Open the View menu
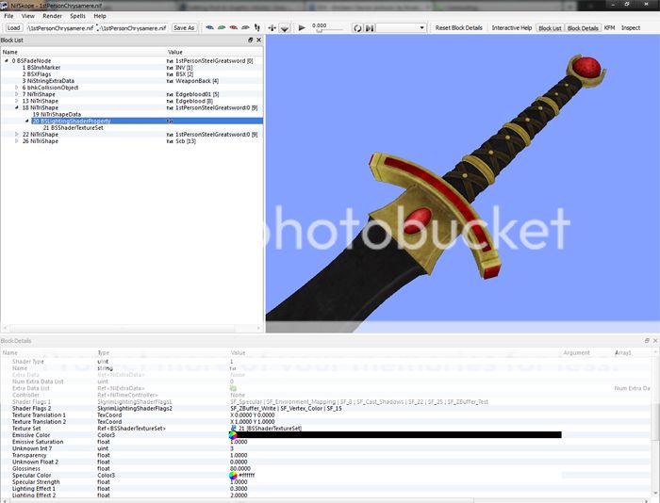This screenshot has height=503, width=660. [x=27, y=16]
